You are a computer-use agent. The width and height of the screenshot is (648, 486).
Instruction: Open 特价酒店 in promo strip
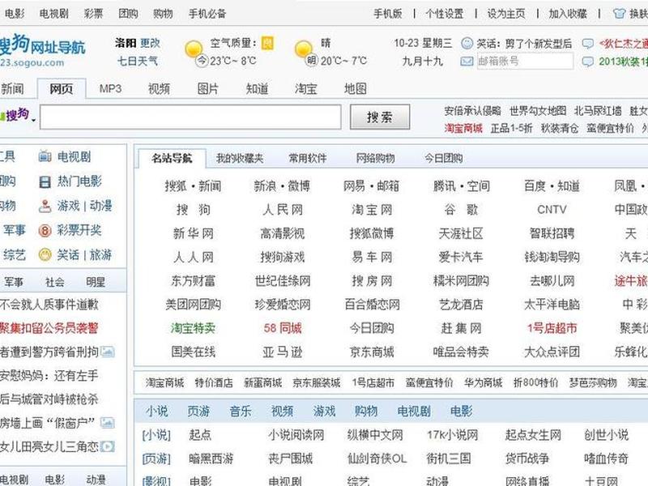(x=214, y=382)
